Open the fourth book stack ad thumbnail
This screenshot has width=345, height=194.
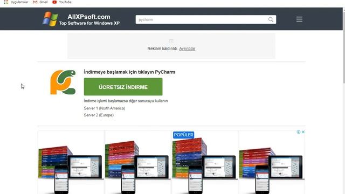click(x=272, y=162)
